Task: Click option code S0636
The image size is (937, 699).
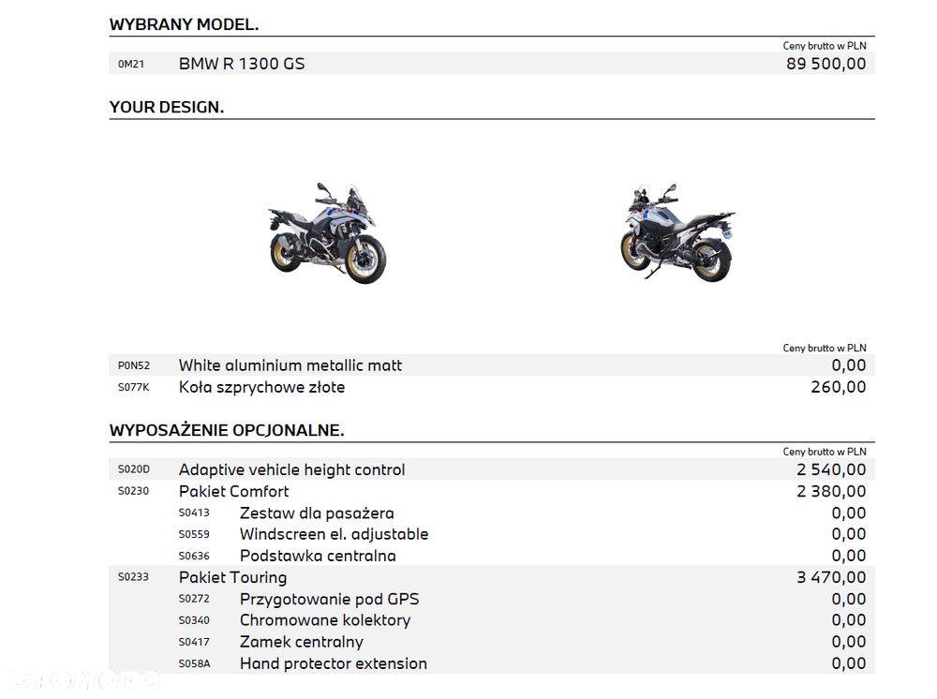Action: tap(194, 556)
